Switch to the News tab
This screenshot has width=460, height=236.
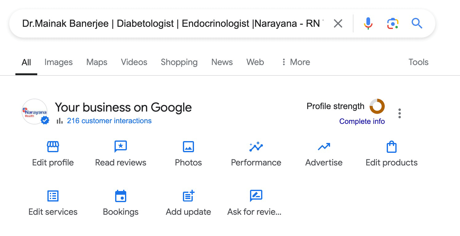222,62
